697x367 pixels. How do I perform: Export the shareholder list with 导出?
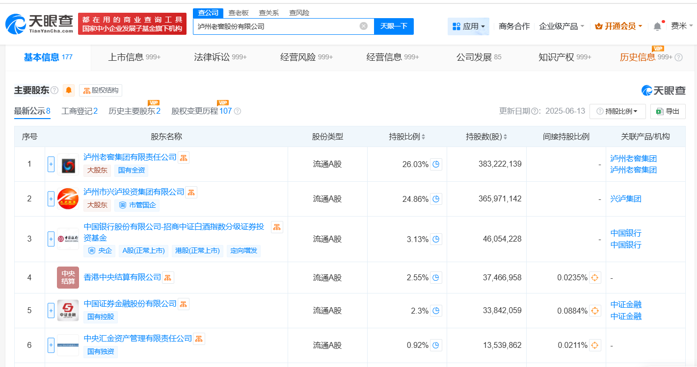(668, 111)
